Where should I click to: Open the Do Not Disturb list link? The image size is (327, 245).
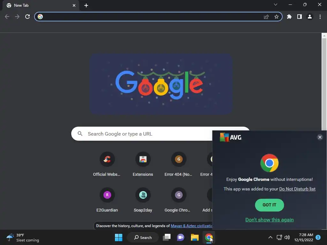[x=297, y=189]
